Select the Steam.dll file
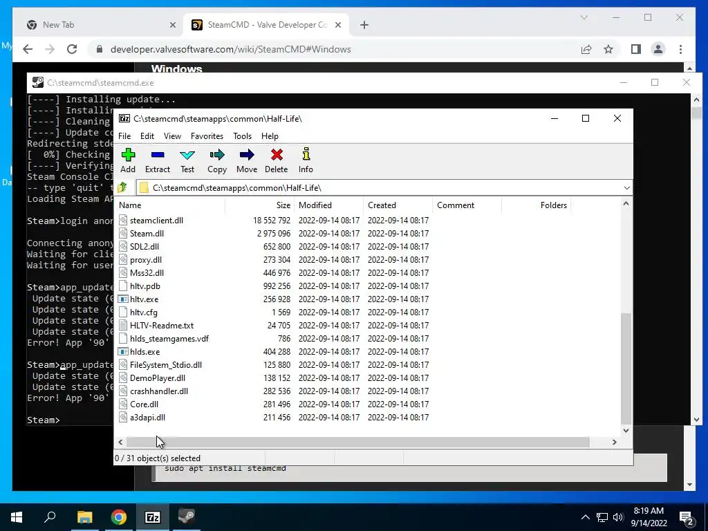The height and width of the screenshot is (531, 708). coord(147,234)
